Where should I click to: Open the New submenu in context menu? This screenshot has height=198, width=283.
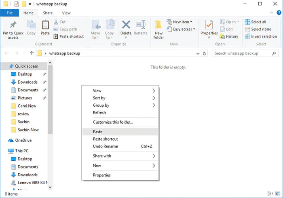point(120,166)
